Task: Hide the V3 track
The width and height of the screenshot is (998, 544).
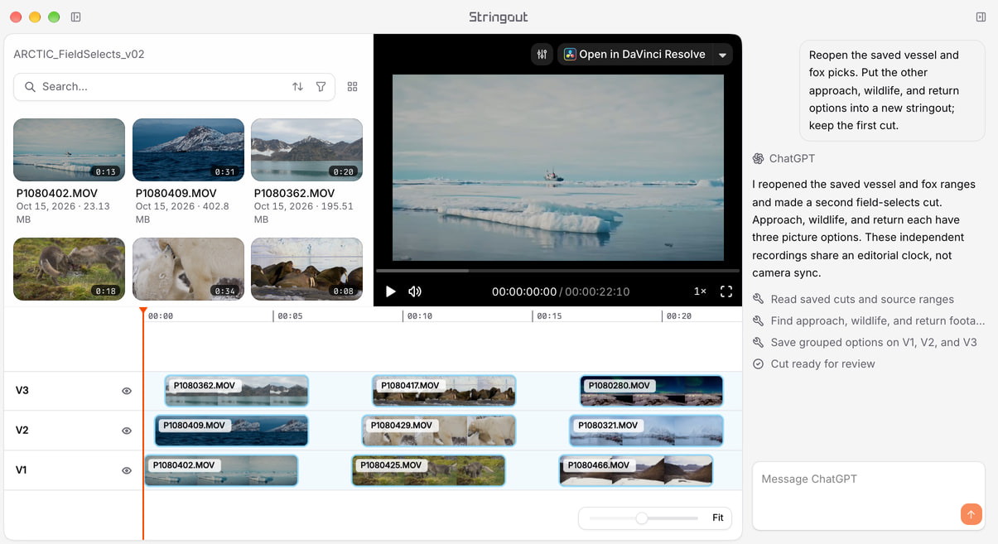Action: [127, 391]
